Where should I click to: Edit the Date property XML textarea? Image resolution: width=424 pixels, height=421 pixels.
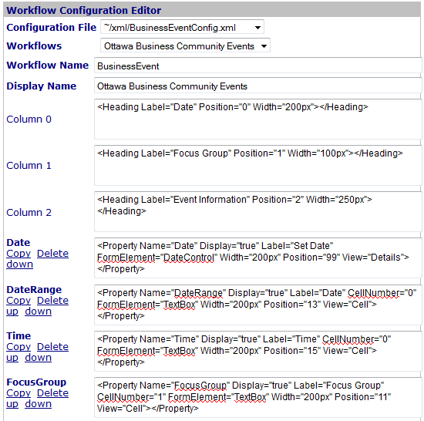(258, 258)
